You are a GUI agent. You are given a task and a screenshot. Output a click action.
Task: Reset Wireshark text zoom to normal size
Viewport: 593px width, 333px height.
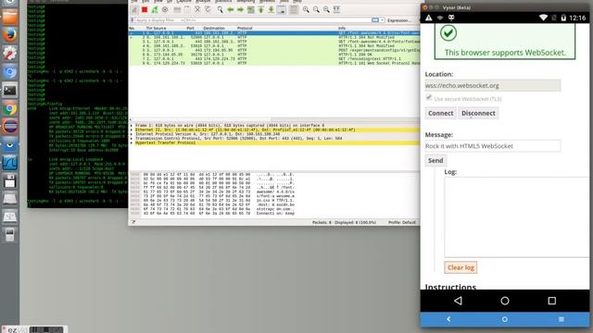click(x=326, y=10)
